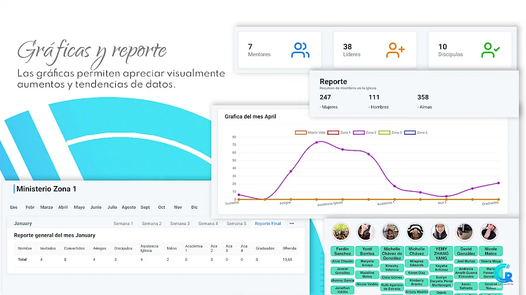Viewport: 526px width, 295px height.
Task: Select the Oct month tab
Action: pyautogui.click(x=162, y=208)
